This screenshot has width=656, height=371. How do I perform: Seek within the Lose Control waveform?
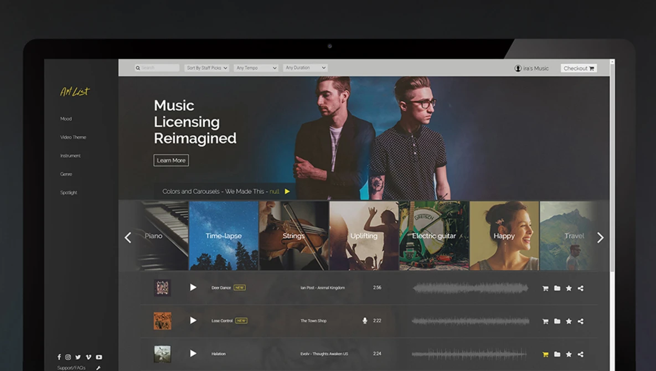tap(471, 321)
